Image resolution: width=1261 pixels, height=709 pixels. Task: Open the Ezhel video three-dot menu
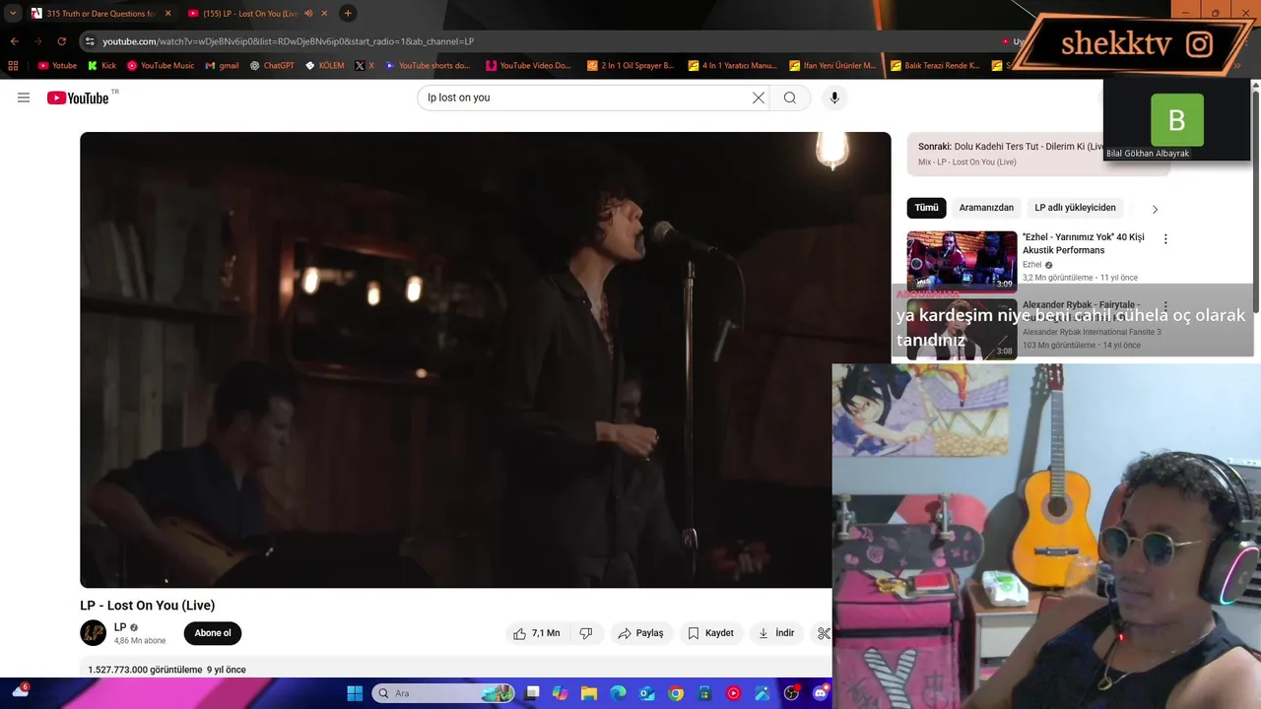(x=1165, y=239)
